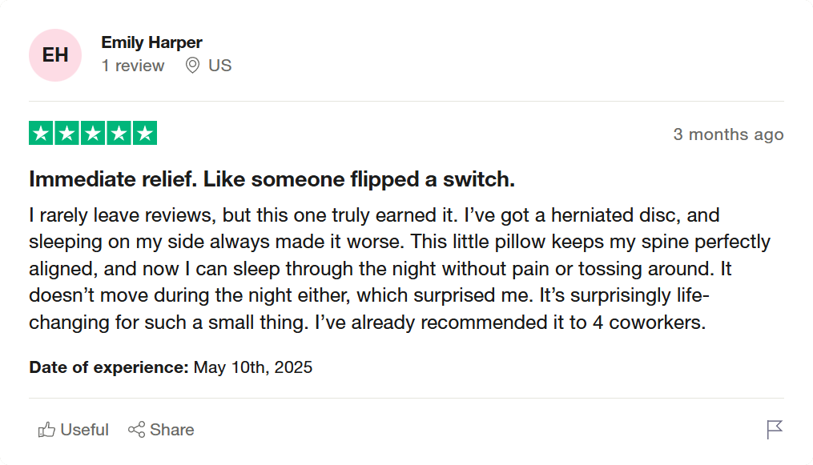Open the EH reviewer avatar
The height and width of the screenshot is (465, 813).
point(55,55)
